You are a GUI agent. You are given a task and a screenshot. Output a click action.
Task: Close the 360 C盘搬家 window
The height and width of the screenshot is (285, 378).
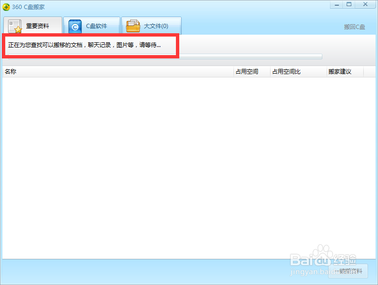(365, 5)
